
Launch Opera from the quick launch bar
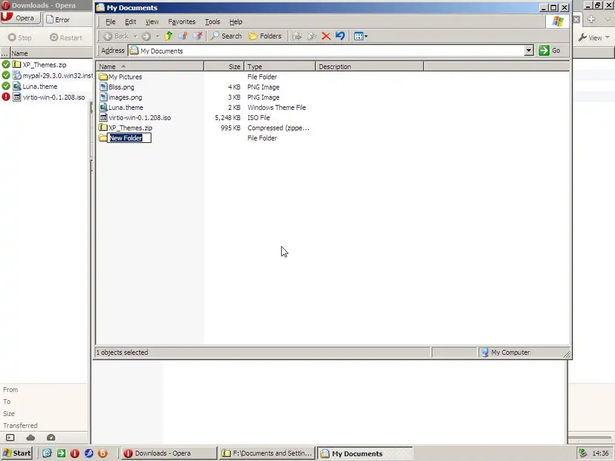click(x=75, y=453)
